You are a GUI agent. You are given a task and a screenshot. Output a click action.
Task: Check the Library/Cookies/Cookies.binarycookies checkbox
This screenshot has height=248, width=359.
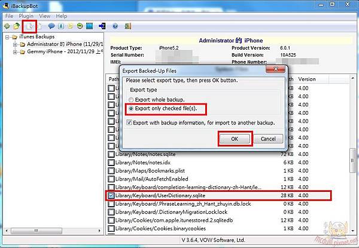[x=111, y=228]
